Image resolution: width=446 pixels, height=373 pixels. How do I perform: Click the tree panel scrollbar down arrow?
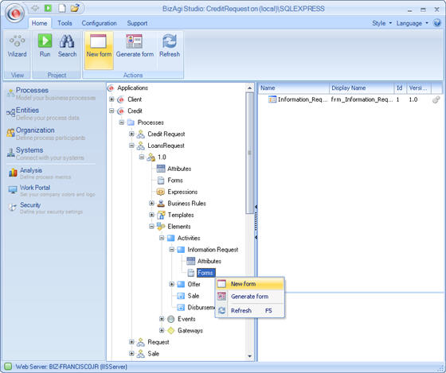pyautogui.click(x=250, y=356)
